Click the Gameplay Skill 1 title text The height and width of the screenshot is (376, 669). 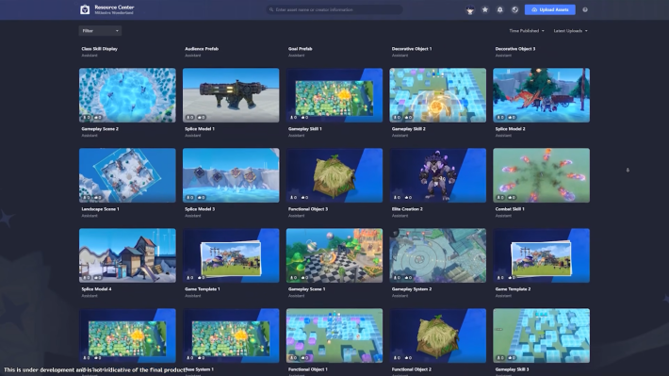304,129
